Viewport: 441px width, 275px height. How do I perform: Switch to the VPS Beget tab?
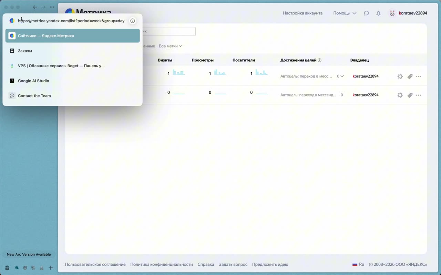tap(73, 66)
